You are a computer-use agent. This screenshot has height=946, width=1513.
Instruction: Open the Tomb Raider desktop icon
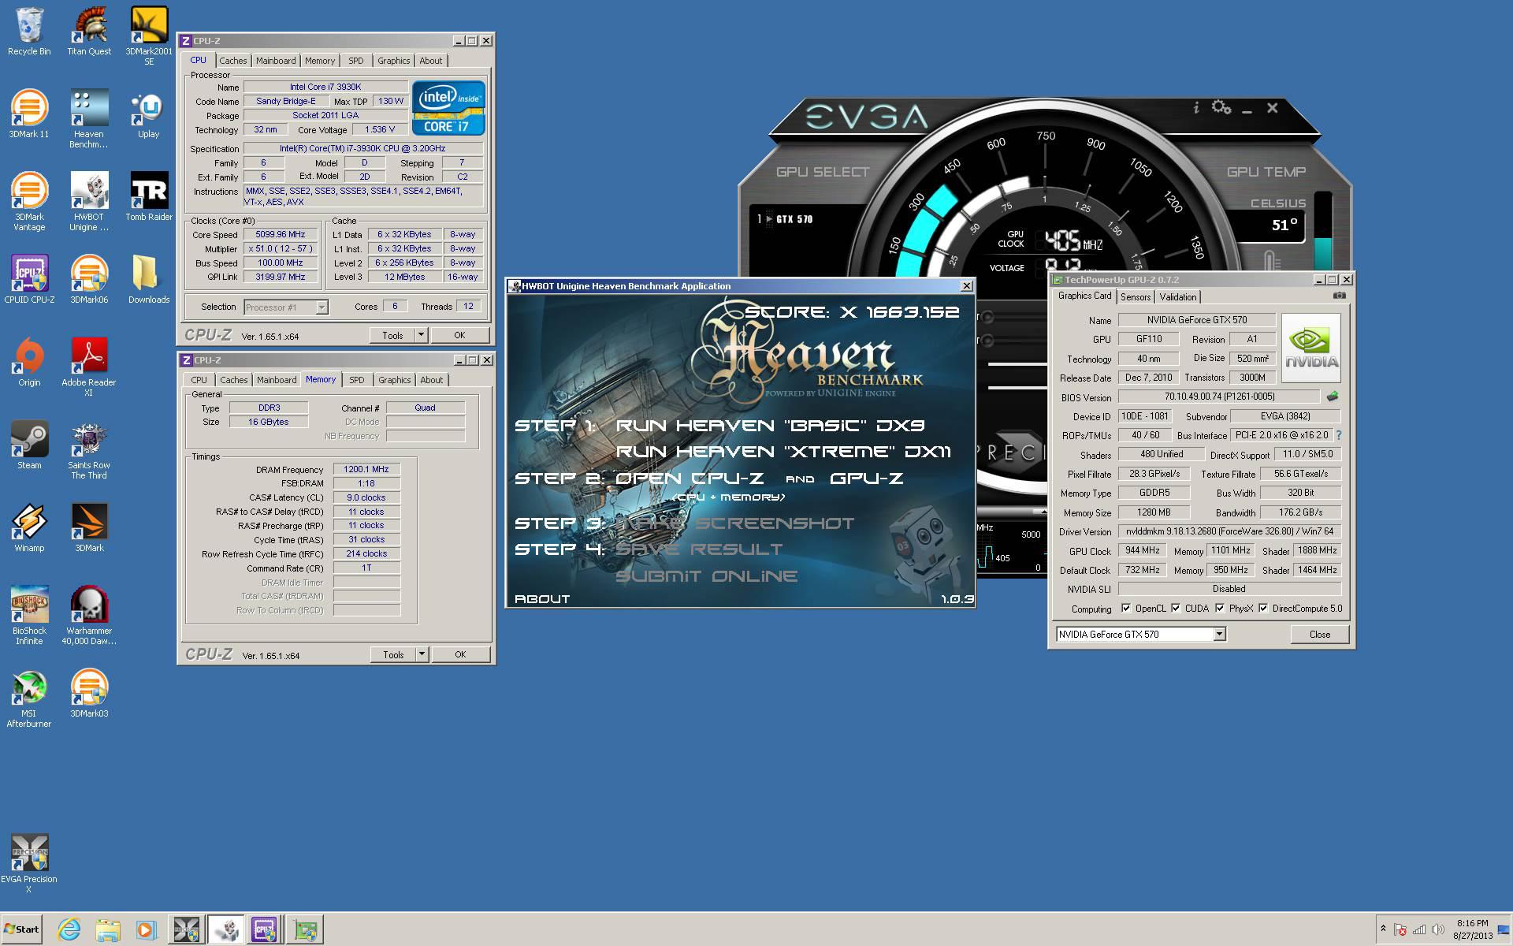click(x=149, y=197)
